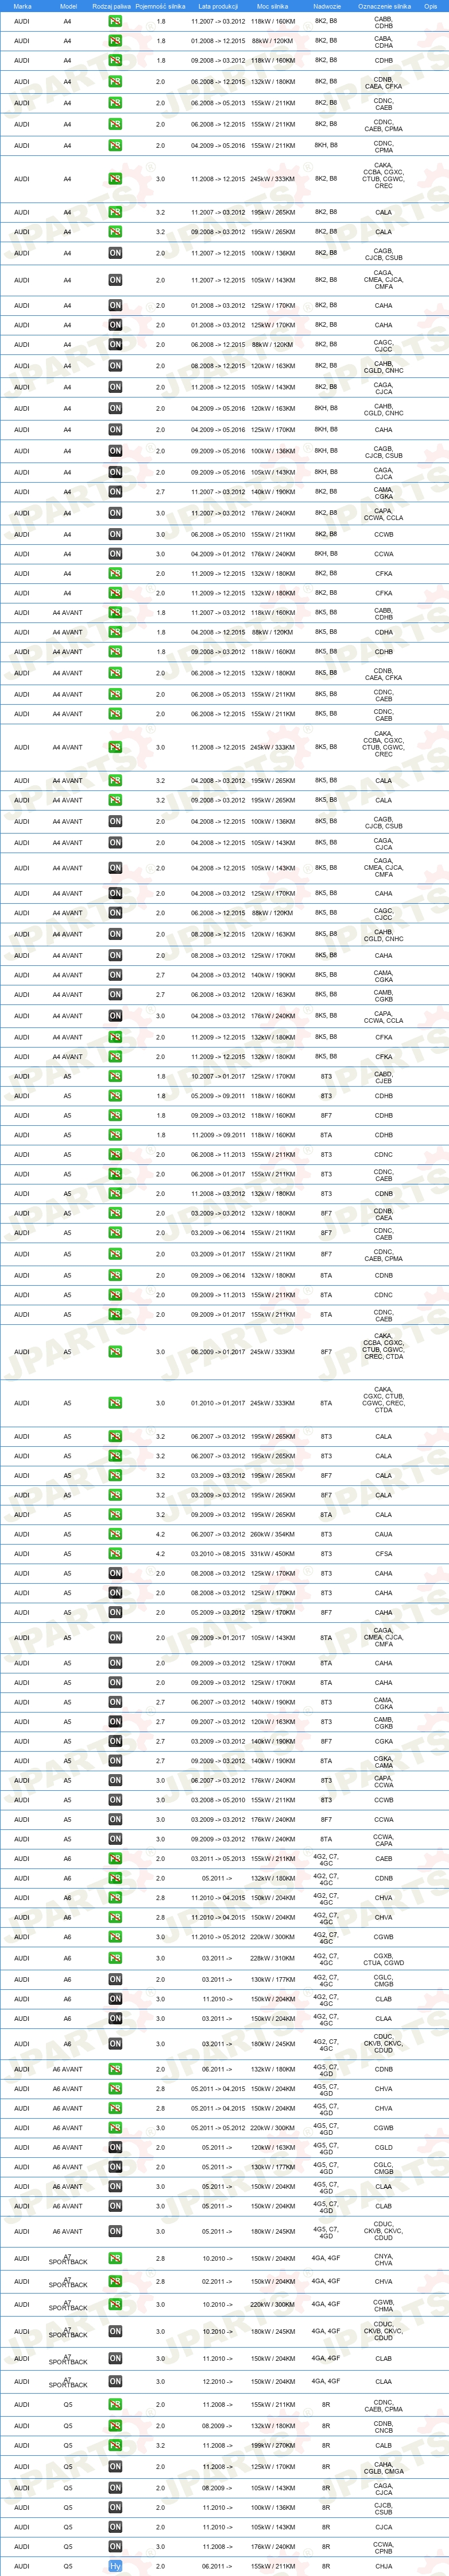The image size is (449, 2576).
Task: Click ON diesel icon in A7 Sportback CLAB row
Action: [115, 2358]
